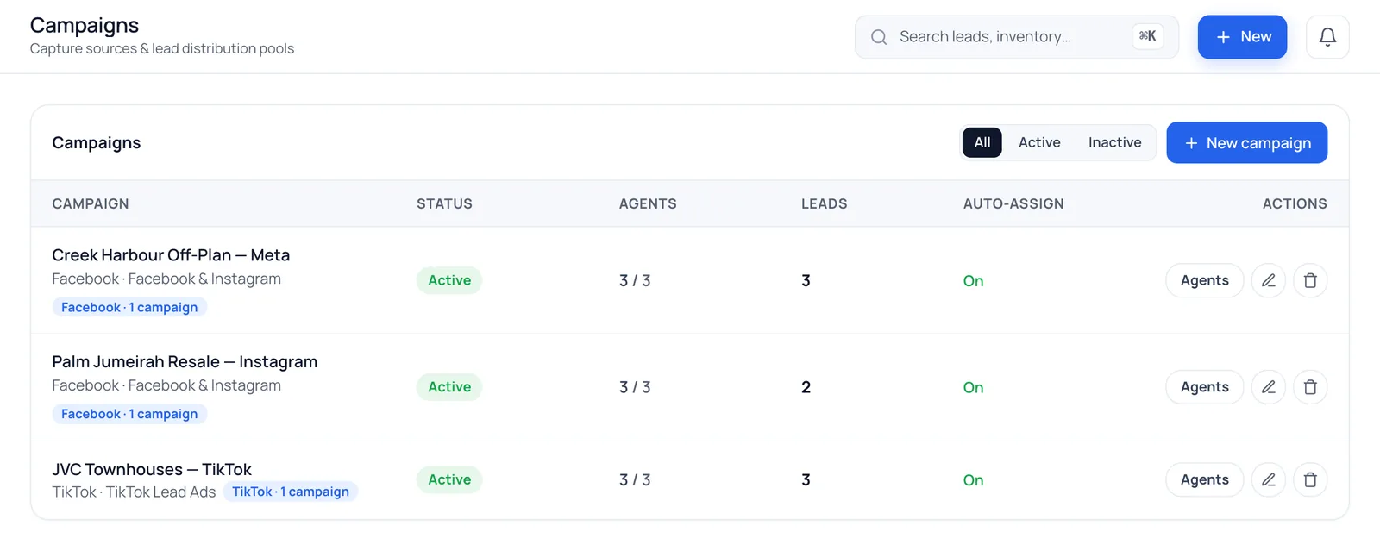Delete the JVC Townhouses campaign
This screenshot has height=551, width=1380.
click(1310, 479)
